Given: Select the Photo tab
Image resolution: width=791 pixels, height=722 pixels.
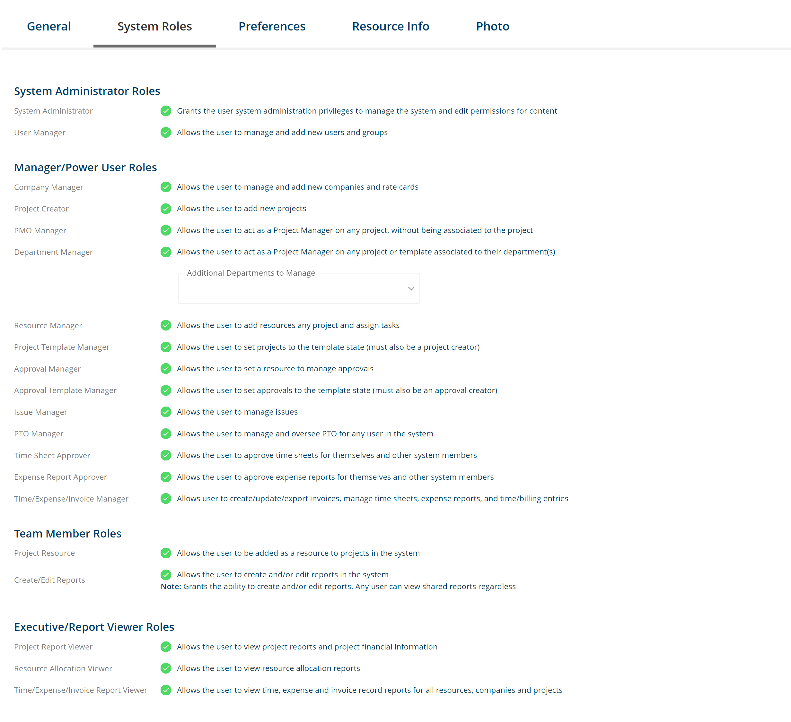Looking at the screenshot, I should (x=492, y=26).
